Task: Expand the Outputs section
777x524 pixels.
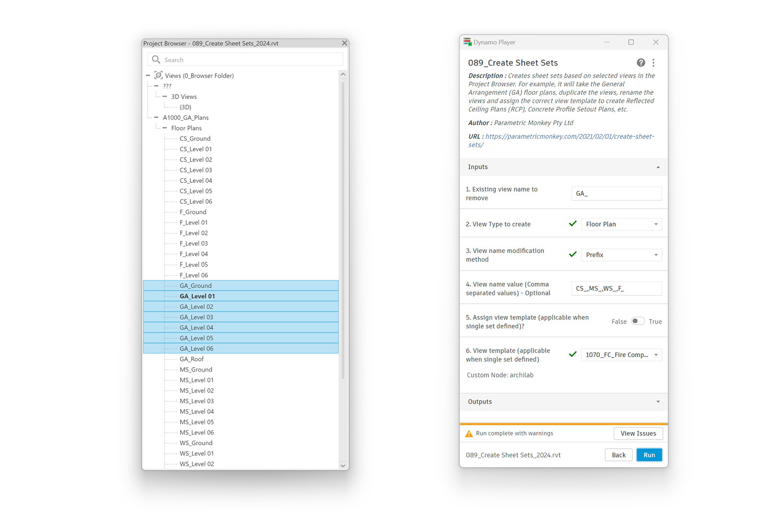Action: click(658, 402)
